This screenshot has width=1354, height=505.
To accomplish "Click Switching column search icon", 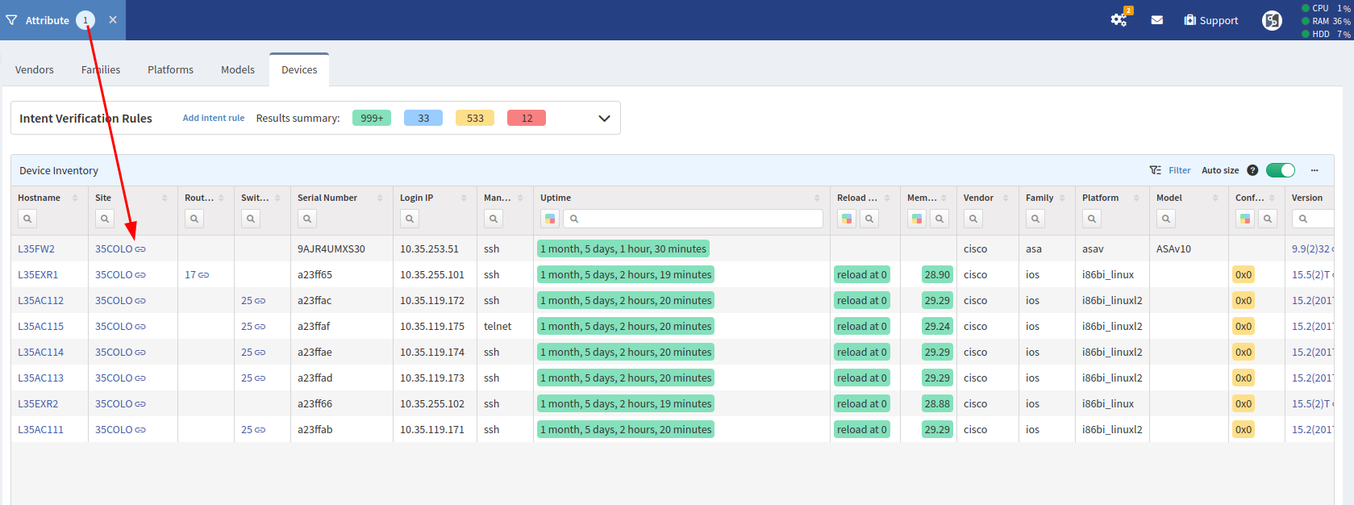I will point(251,219).
